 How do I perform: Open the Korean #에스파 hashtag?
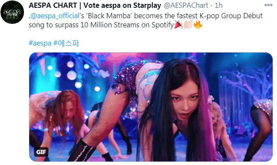pos(66,43)
